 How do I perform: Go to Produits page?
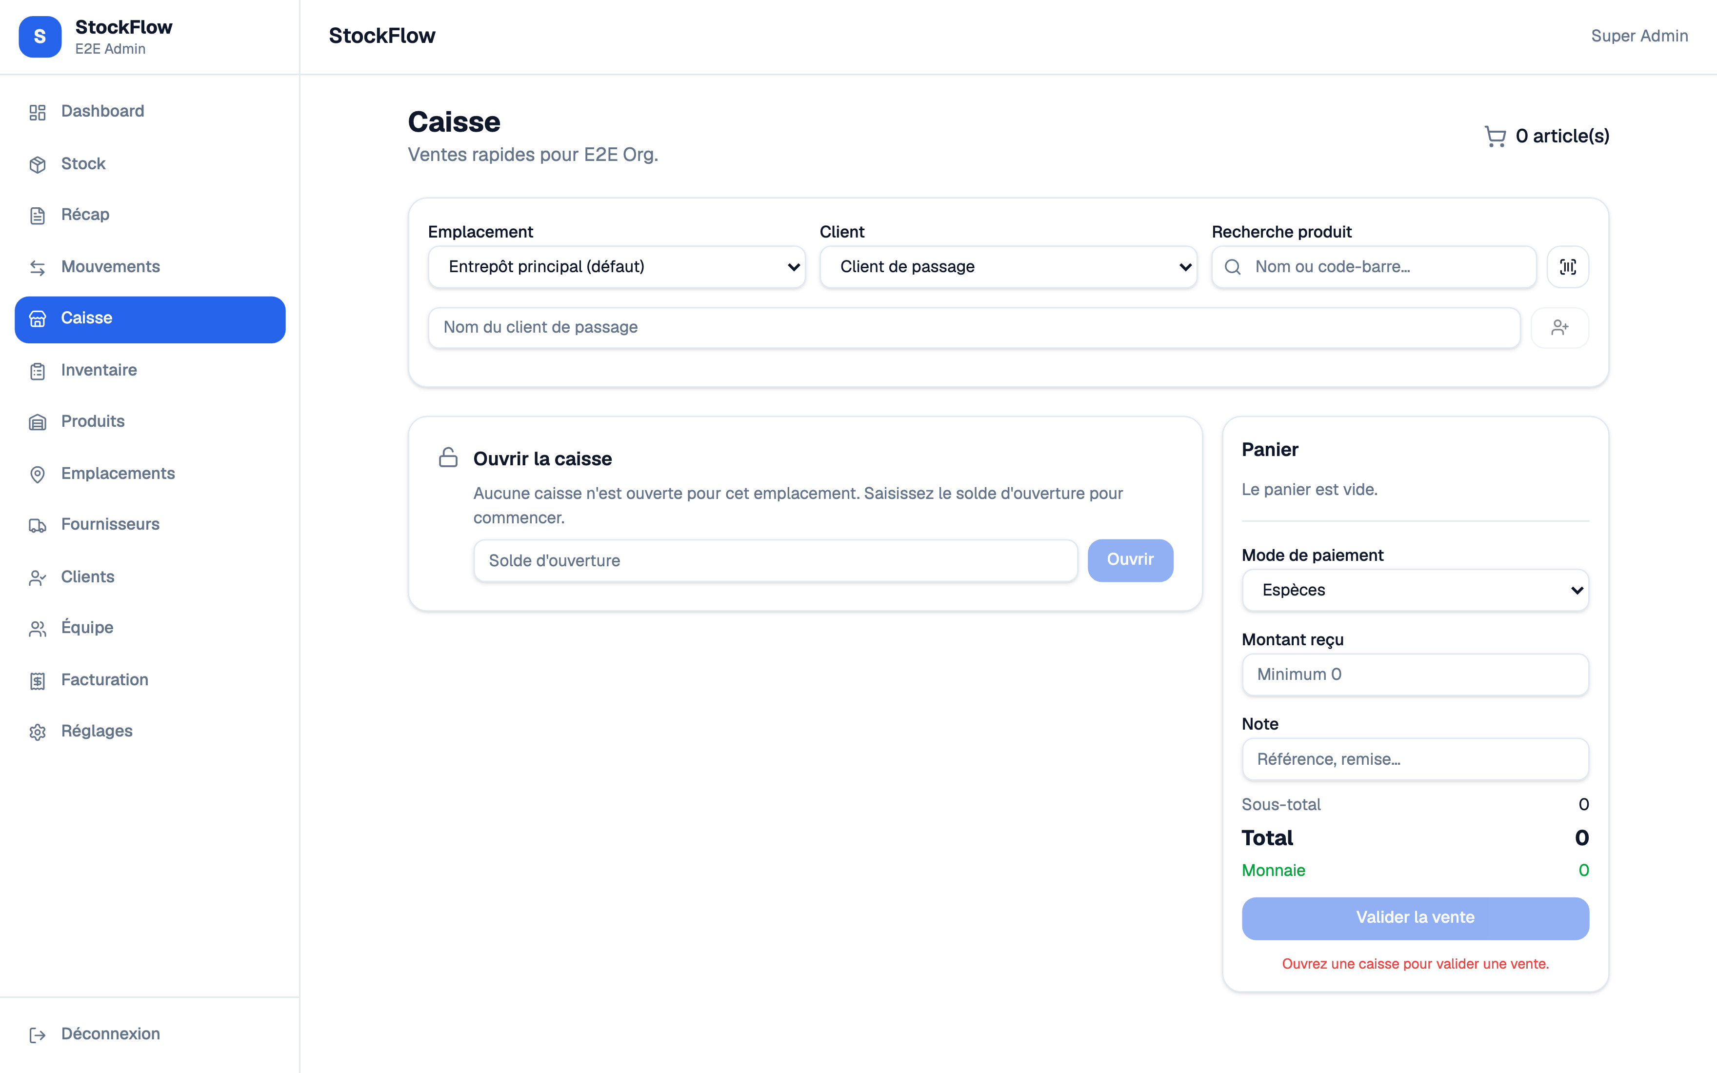(150, 421)
